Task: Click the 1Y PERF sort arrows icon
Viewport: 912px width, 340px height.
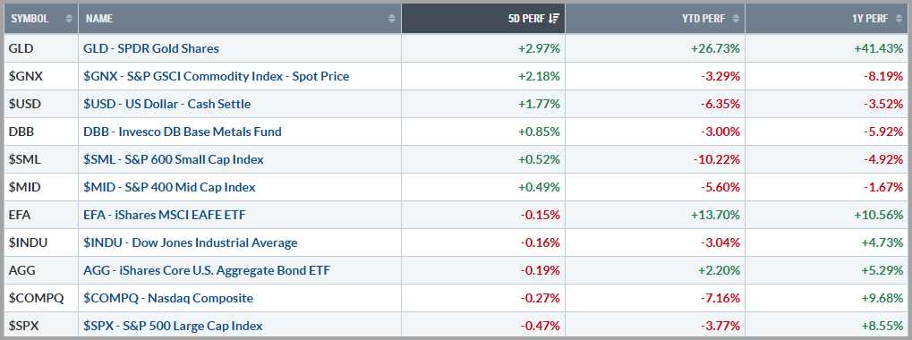Action: (898, 19)
